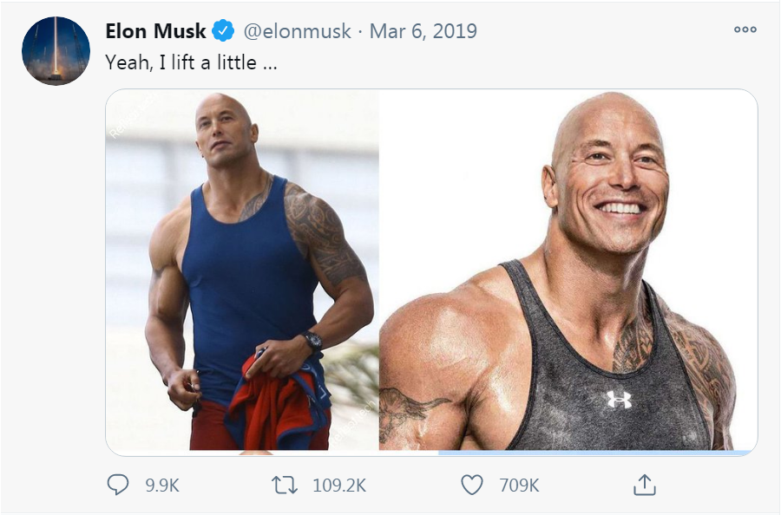The image size is (781, 515).
Task: Click the black wristwatch in the left photo
Action: point(312,342)
